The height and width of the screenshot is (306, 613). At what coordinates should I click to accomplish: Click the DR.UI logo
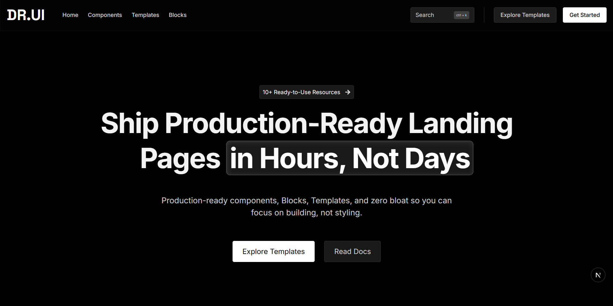(x=26, y=15)
